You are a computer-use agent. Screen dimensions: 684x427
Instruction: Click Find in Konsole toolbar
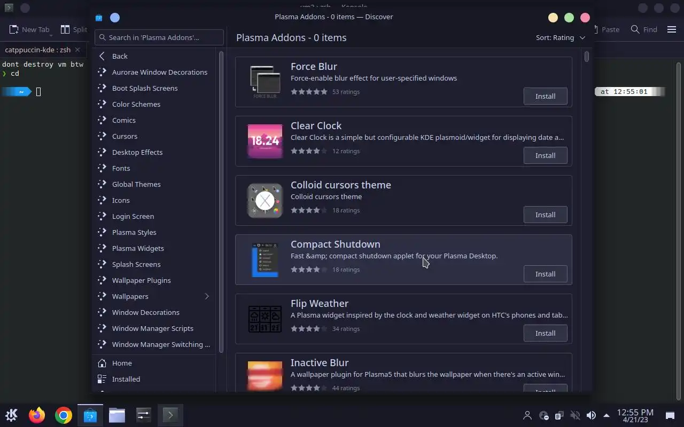(x=643, y=29)
